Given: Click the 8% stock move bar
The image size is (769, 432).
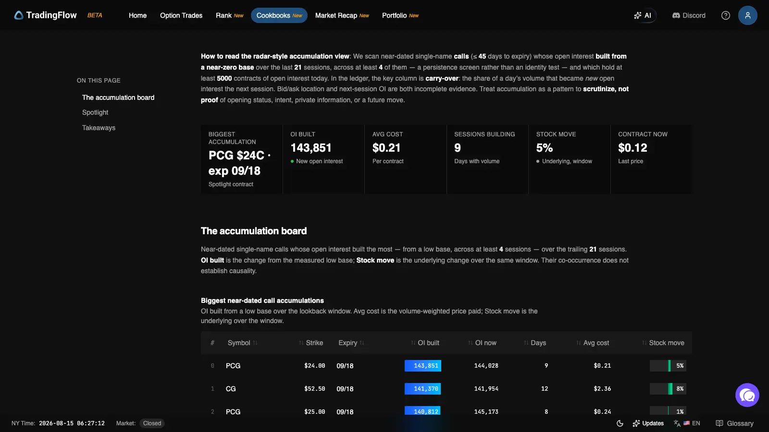Looking at the screenshot, I should point(668,389).
